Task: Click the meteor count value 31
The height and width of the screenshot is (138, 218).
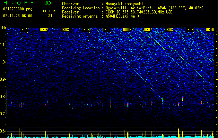Action: pyautogui.click(x=50, y=16)
